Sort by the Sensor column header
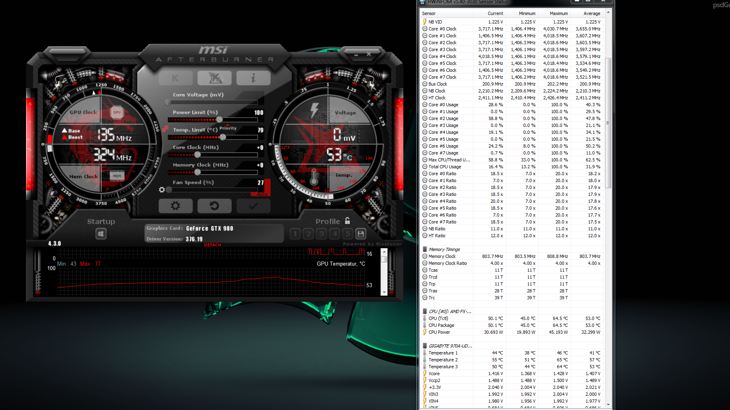The image size is (730, 410). click(447, 13)
